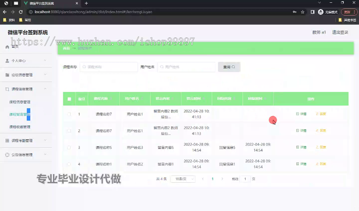Image resolution: width=359 pixels, height=211 pixels.
Task: Click the 课程名称 search input field
Action: pos(109,67)
